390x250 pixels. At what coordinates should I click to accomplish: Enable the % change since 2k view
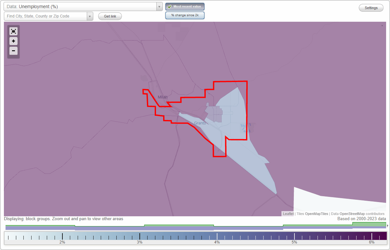[185, 15]
